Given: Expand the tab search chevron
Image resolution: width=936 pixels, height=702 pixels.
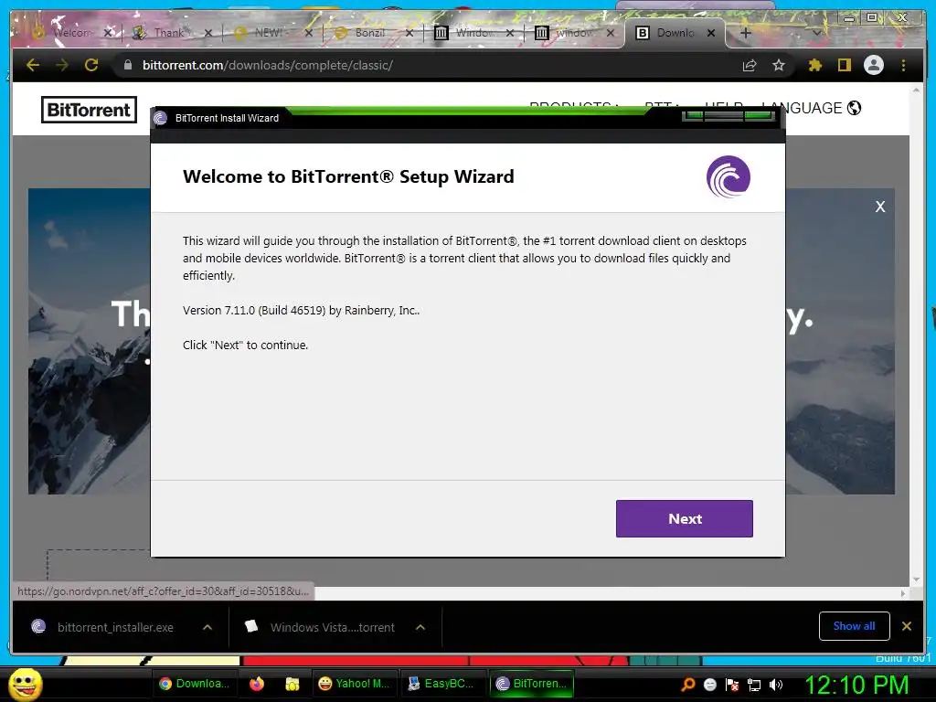Looking at the screenshot, I should coord(816,33).
